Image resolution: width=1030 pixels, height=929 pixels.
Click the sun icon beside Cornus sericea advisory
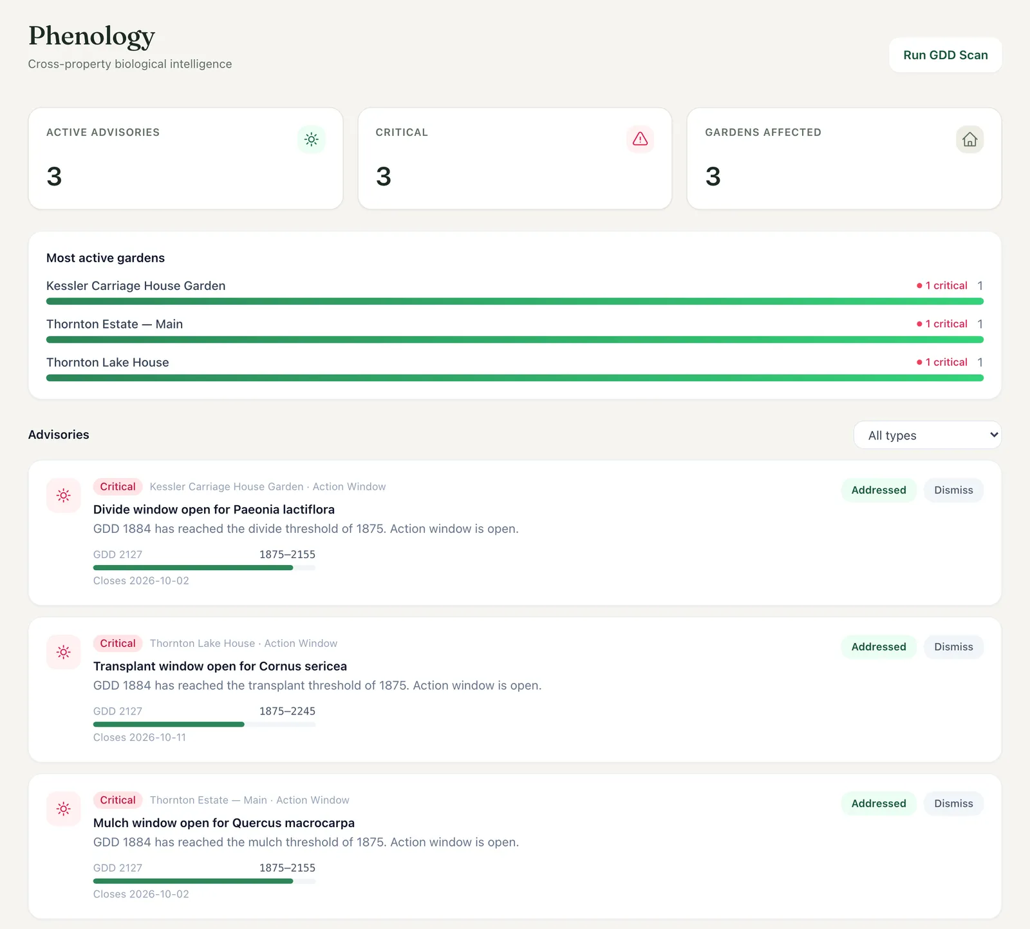64,652
